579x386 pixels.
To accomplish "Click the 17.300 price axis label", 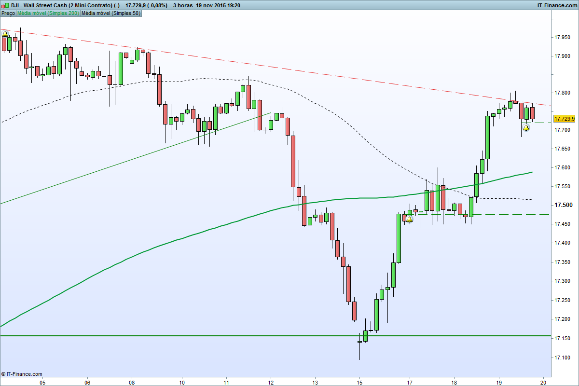I will (562, 281).
